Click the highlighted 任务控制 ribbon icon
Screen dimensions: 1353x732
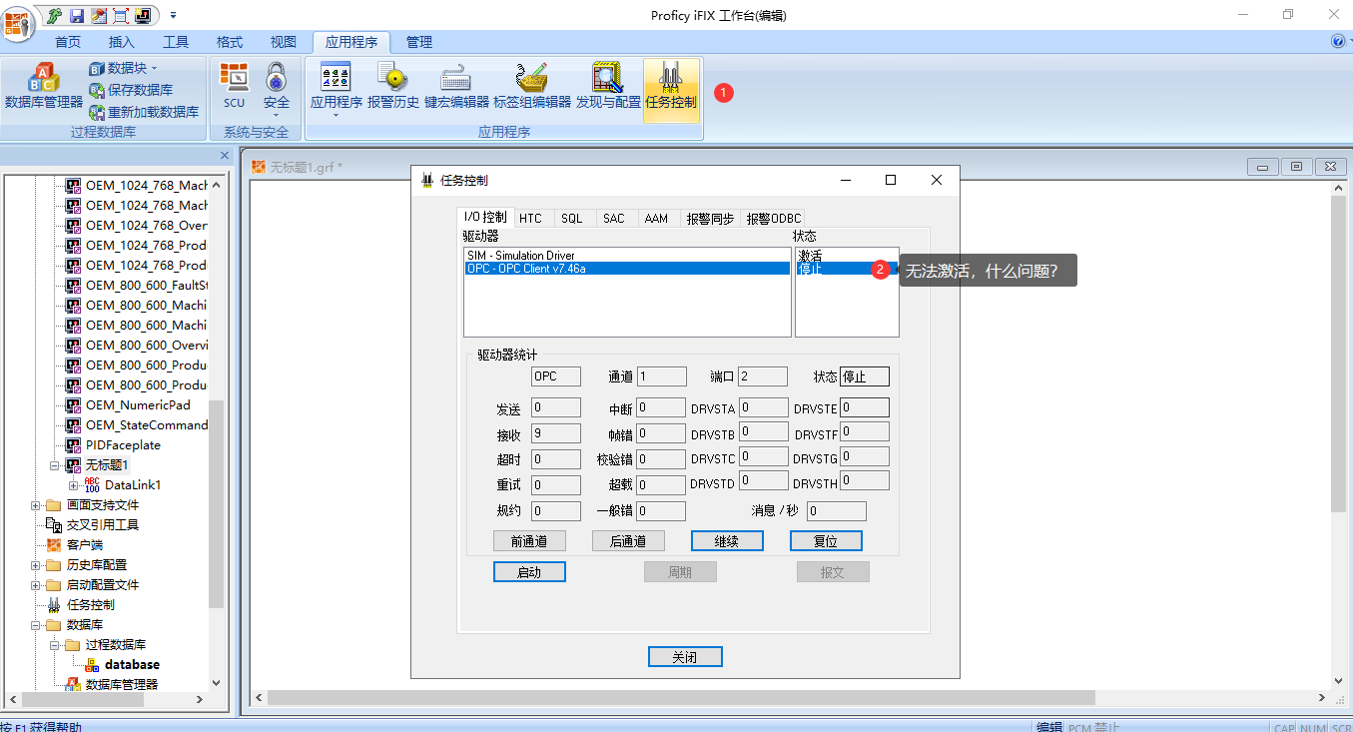click(x=670, y=88)
